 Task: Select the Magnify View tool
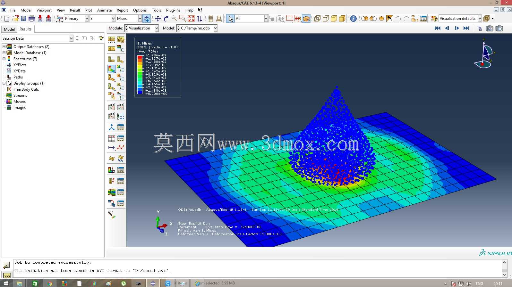coord(174,19)
